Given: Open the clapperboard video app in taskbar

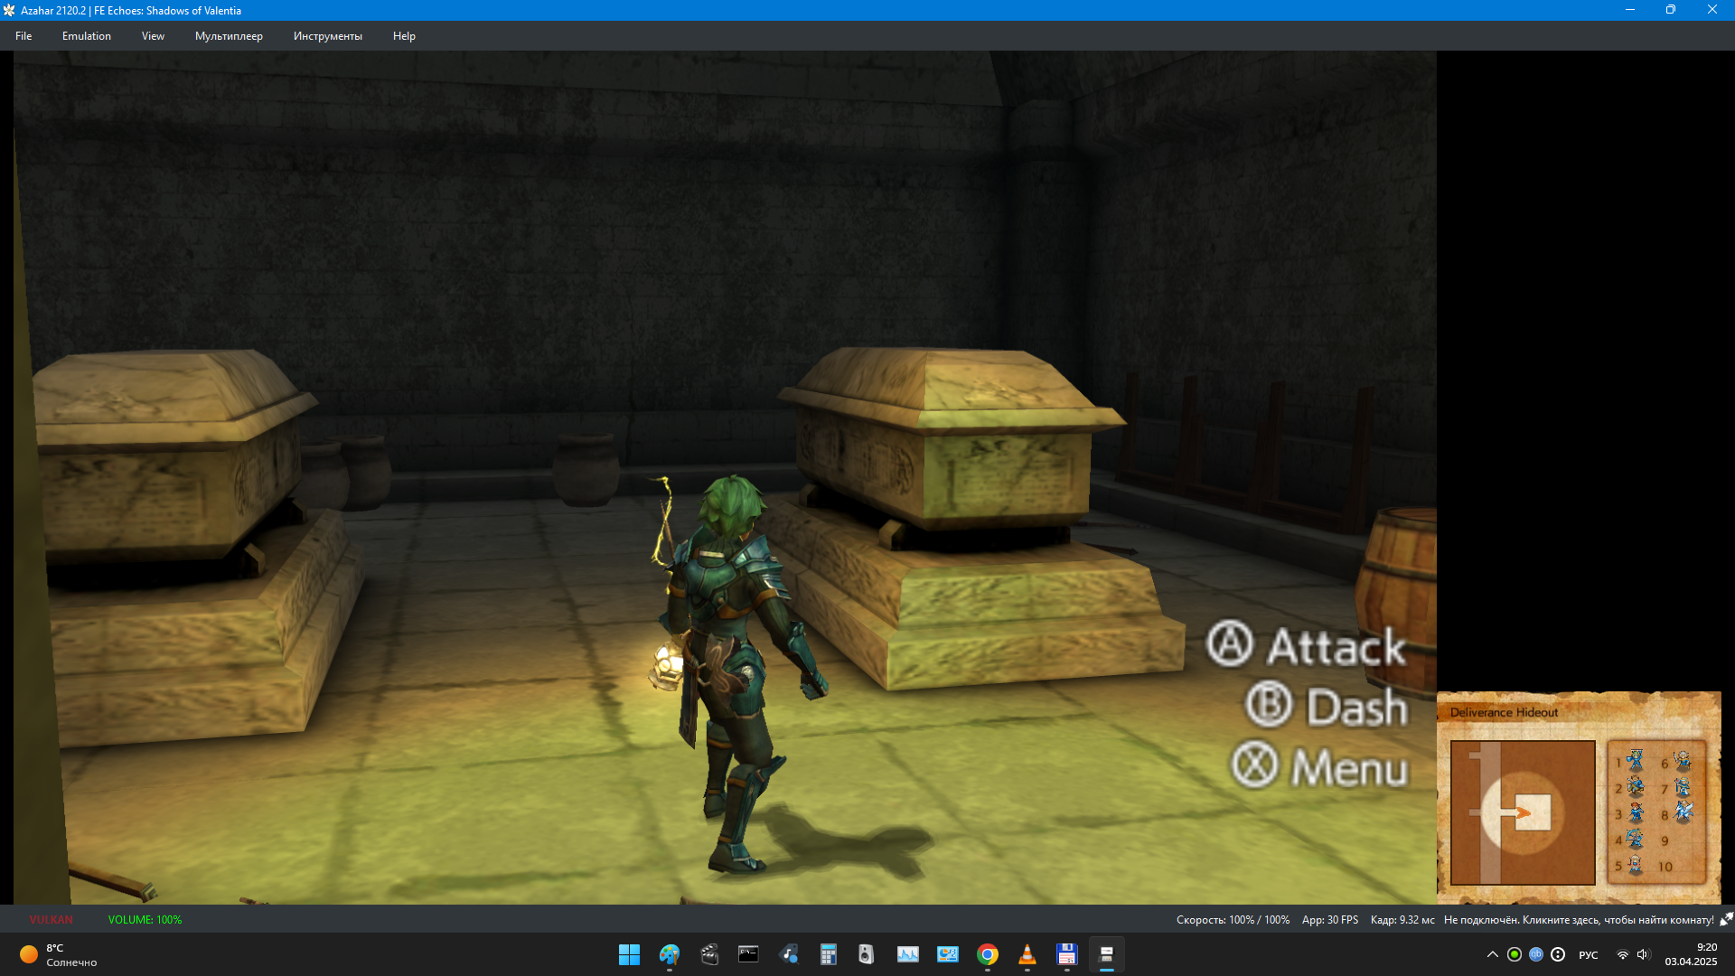Looking at the screenshot, I should 709,954.
